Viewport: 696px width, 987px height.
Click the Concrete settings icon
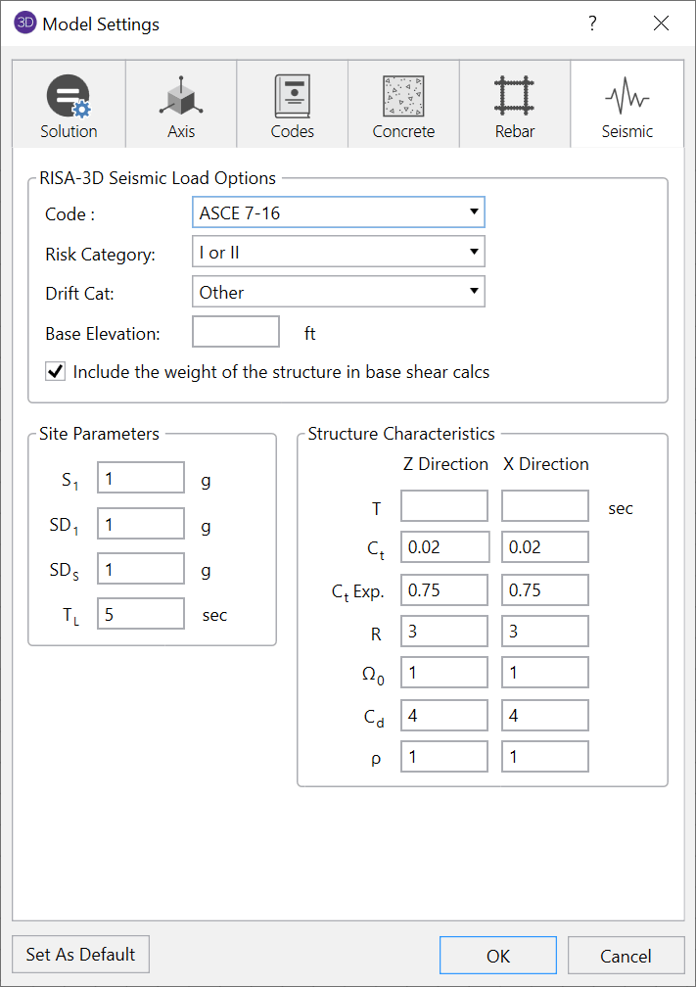pos(403,94)
